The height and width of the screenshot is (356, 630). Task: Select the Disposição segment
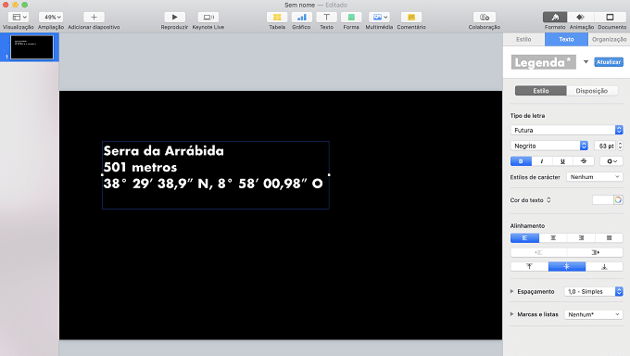point(591,91)
